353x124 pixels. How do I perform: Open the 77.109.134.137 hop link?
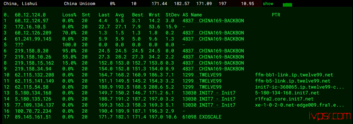[x=34, y=105]
